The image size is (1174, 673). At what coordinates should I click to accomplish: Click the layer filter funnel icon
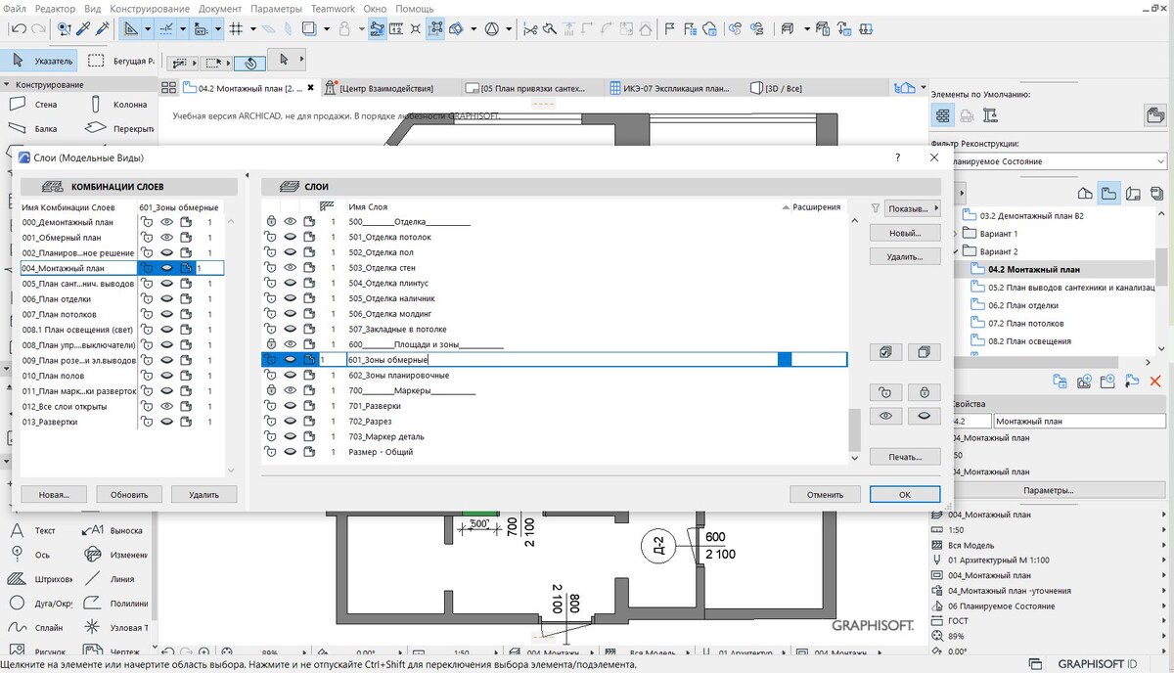(x=876, y=207)
